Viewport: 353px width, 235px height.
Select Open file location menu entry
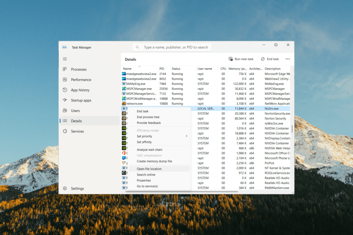149,169
